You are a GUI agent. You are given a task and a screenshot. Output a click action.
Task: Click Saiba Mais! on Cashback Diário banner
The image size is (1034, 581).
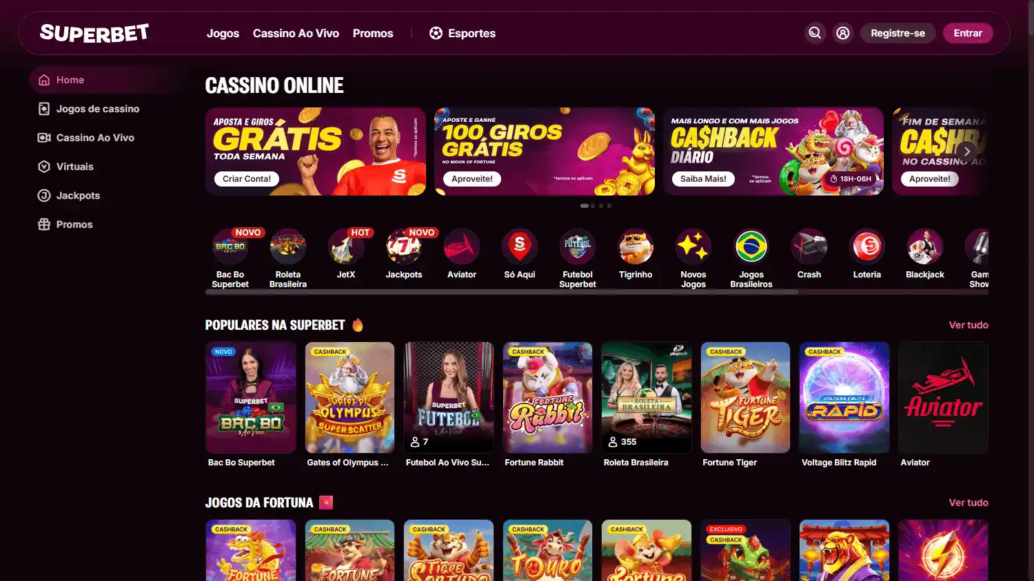[703, 179]
